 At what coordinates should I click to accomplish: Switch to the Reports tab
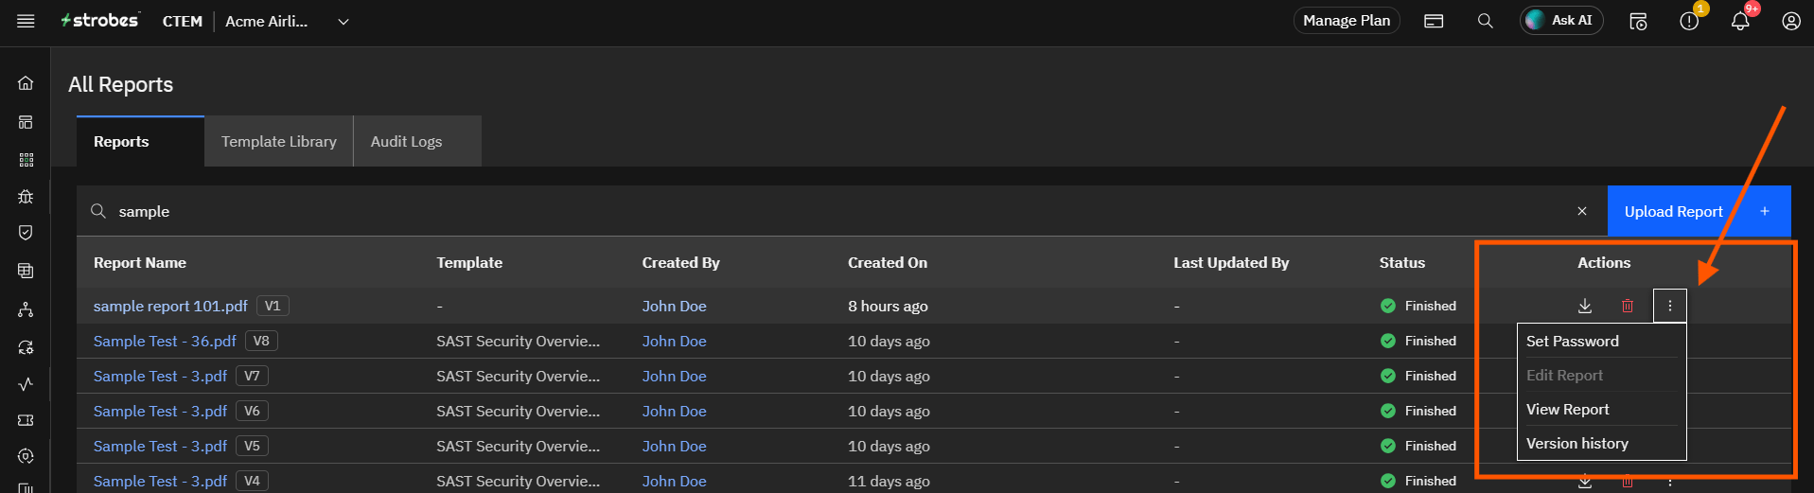(x=140, y=142)
